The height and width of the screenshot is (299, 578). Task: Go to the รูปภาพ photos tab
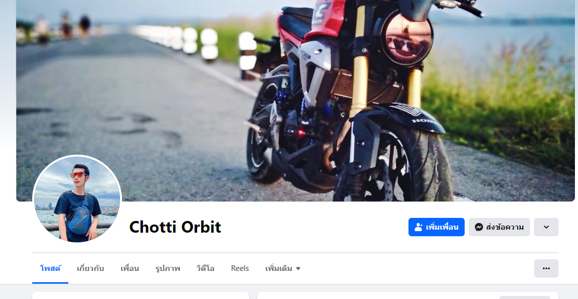click(x=167, y=268)
